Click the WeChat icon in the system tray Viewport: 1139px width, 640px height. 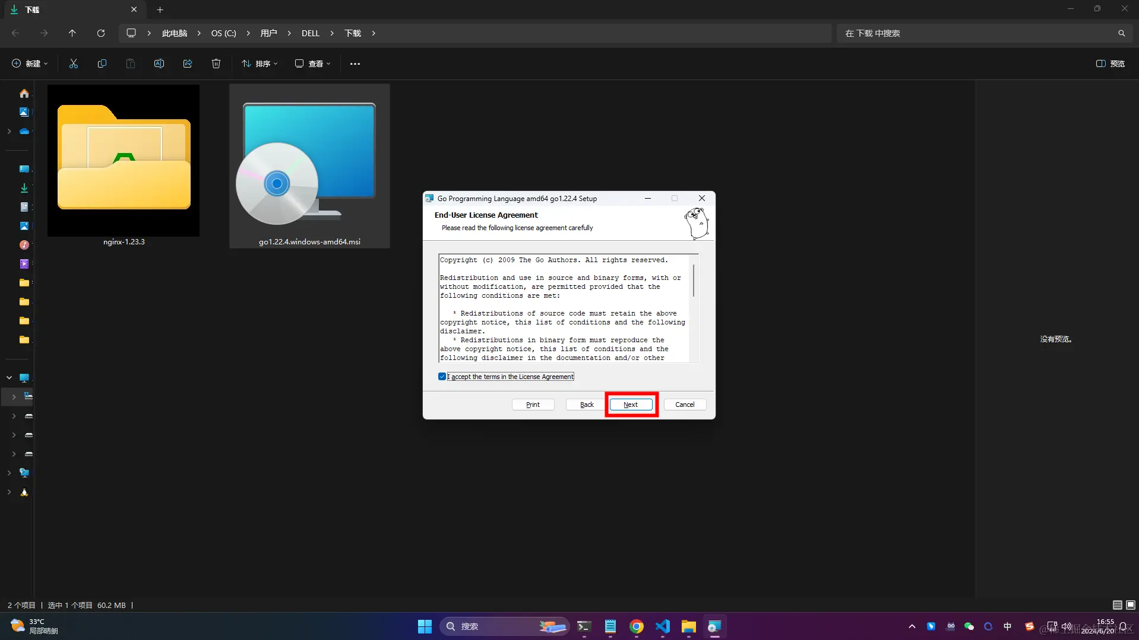click(969, 626)
